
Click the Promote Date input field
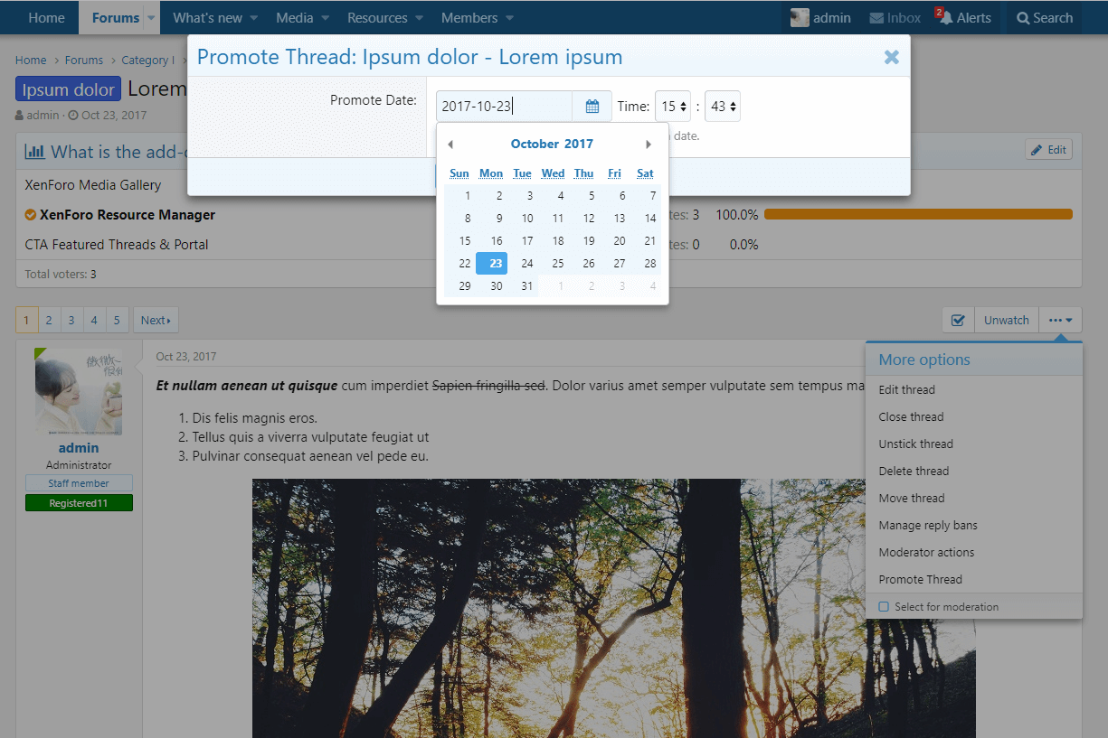pyautogui.click(x=504, y=107)
